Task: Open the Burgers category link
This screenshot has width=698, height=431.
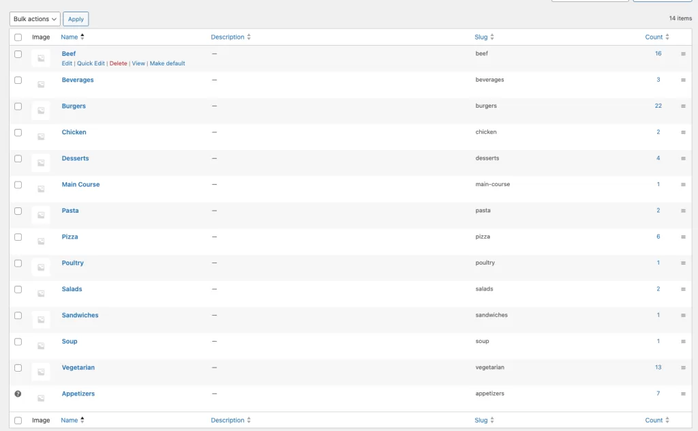Action: (74, 106)
